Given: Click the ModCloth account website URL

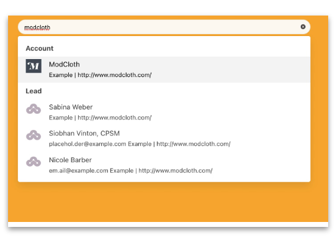Looking at the screenshot, I should click(115, 75).
